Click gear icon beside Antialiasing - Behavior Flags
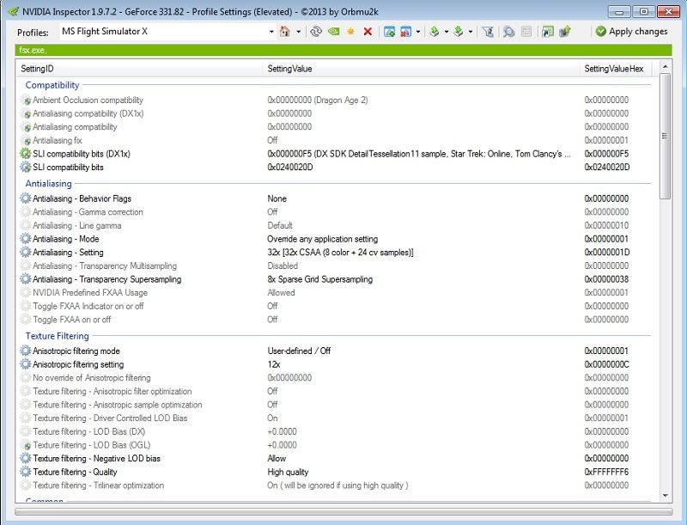This screenshot has height=525, width=687. pyautogui.click(x=26, y=198)
